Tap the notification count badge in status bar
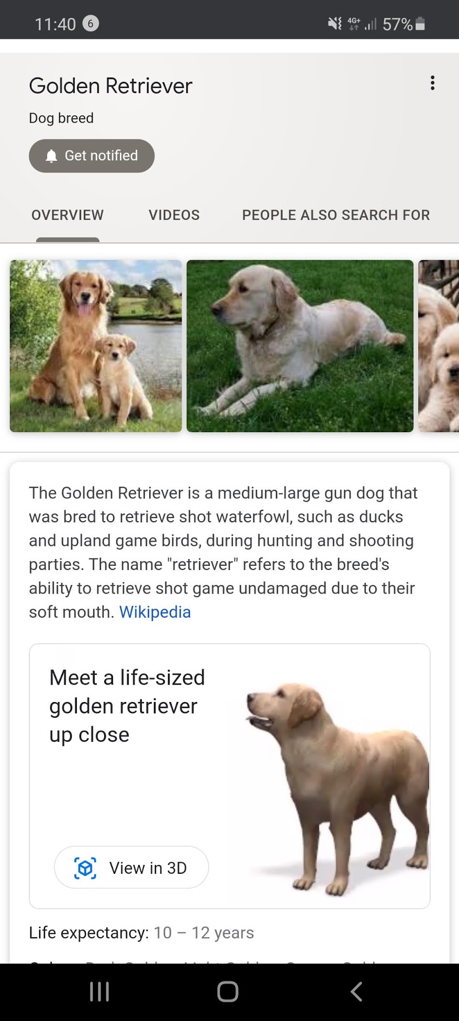The height and width of the screenshot is (1021, 459). click(x=91, y=24)
